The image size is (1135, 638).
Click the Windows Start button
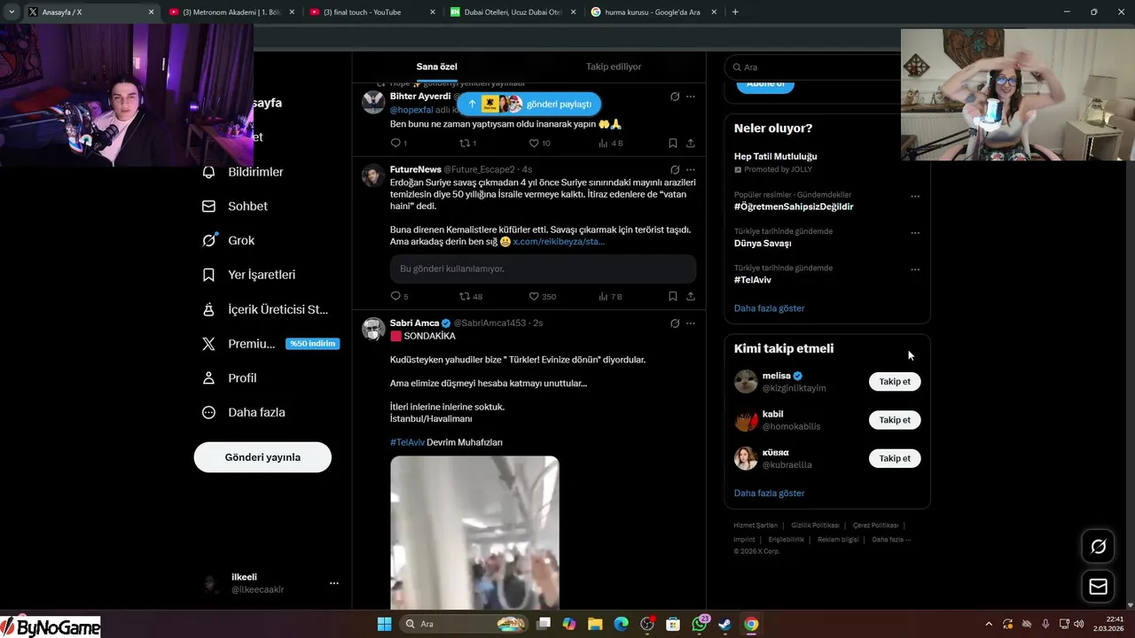pyautogui.click(x=384, y=624)
